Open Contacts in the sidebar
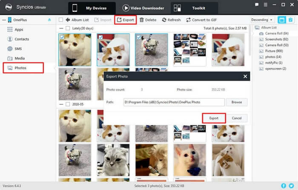 click(18, 39)
